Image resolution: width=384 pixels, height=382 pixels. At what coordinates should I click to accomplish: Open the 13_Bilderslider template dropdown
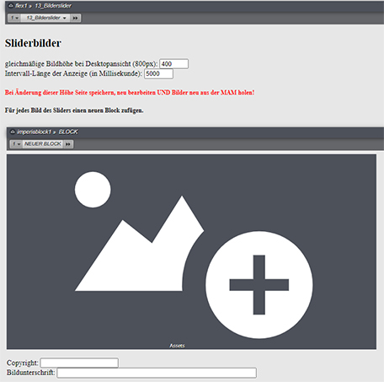coord(45,18)
